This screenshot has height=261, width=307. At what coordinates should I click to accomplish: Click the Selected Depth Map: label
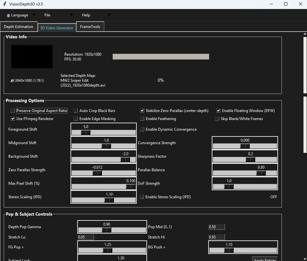tap(78, 76)
